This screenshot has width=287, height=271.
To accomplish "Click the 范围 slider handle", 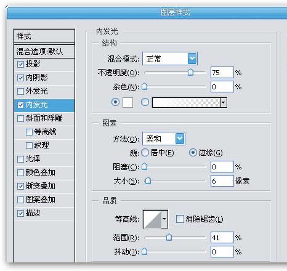I will pyautogui.click(x=169, y=237).
